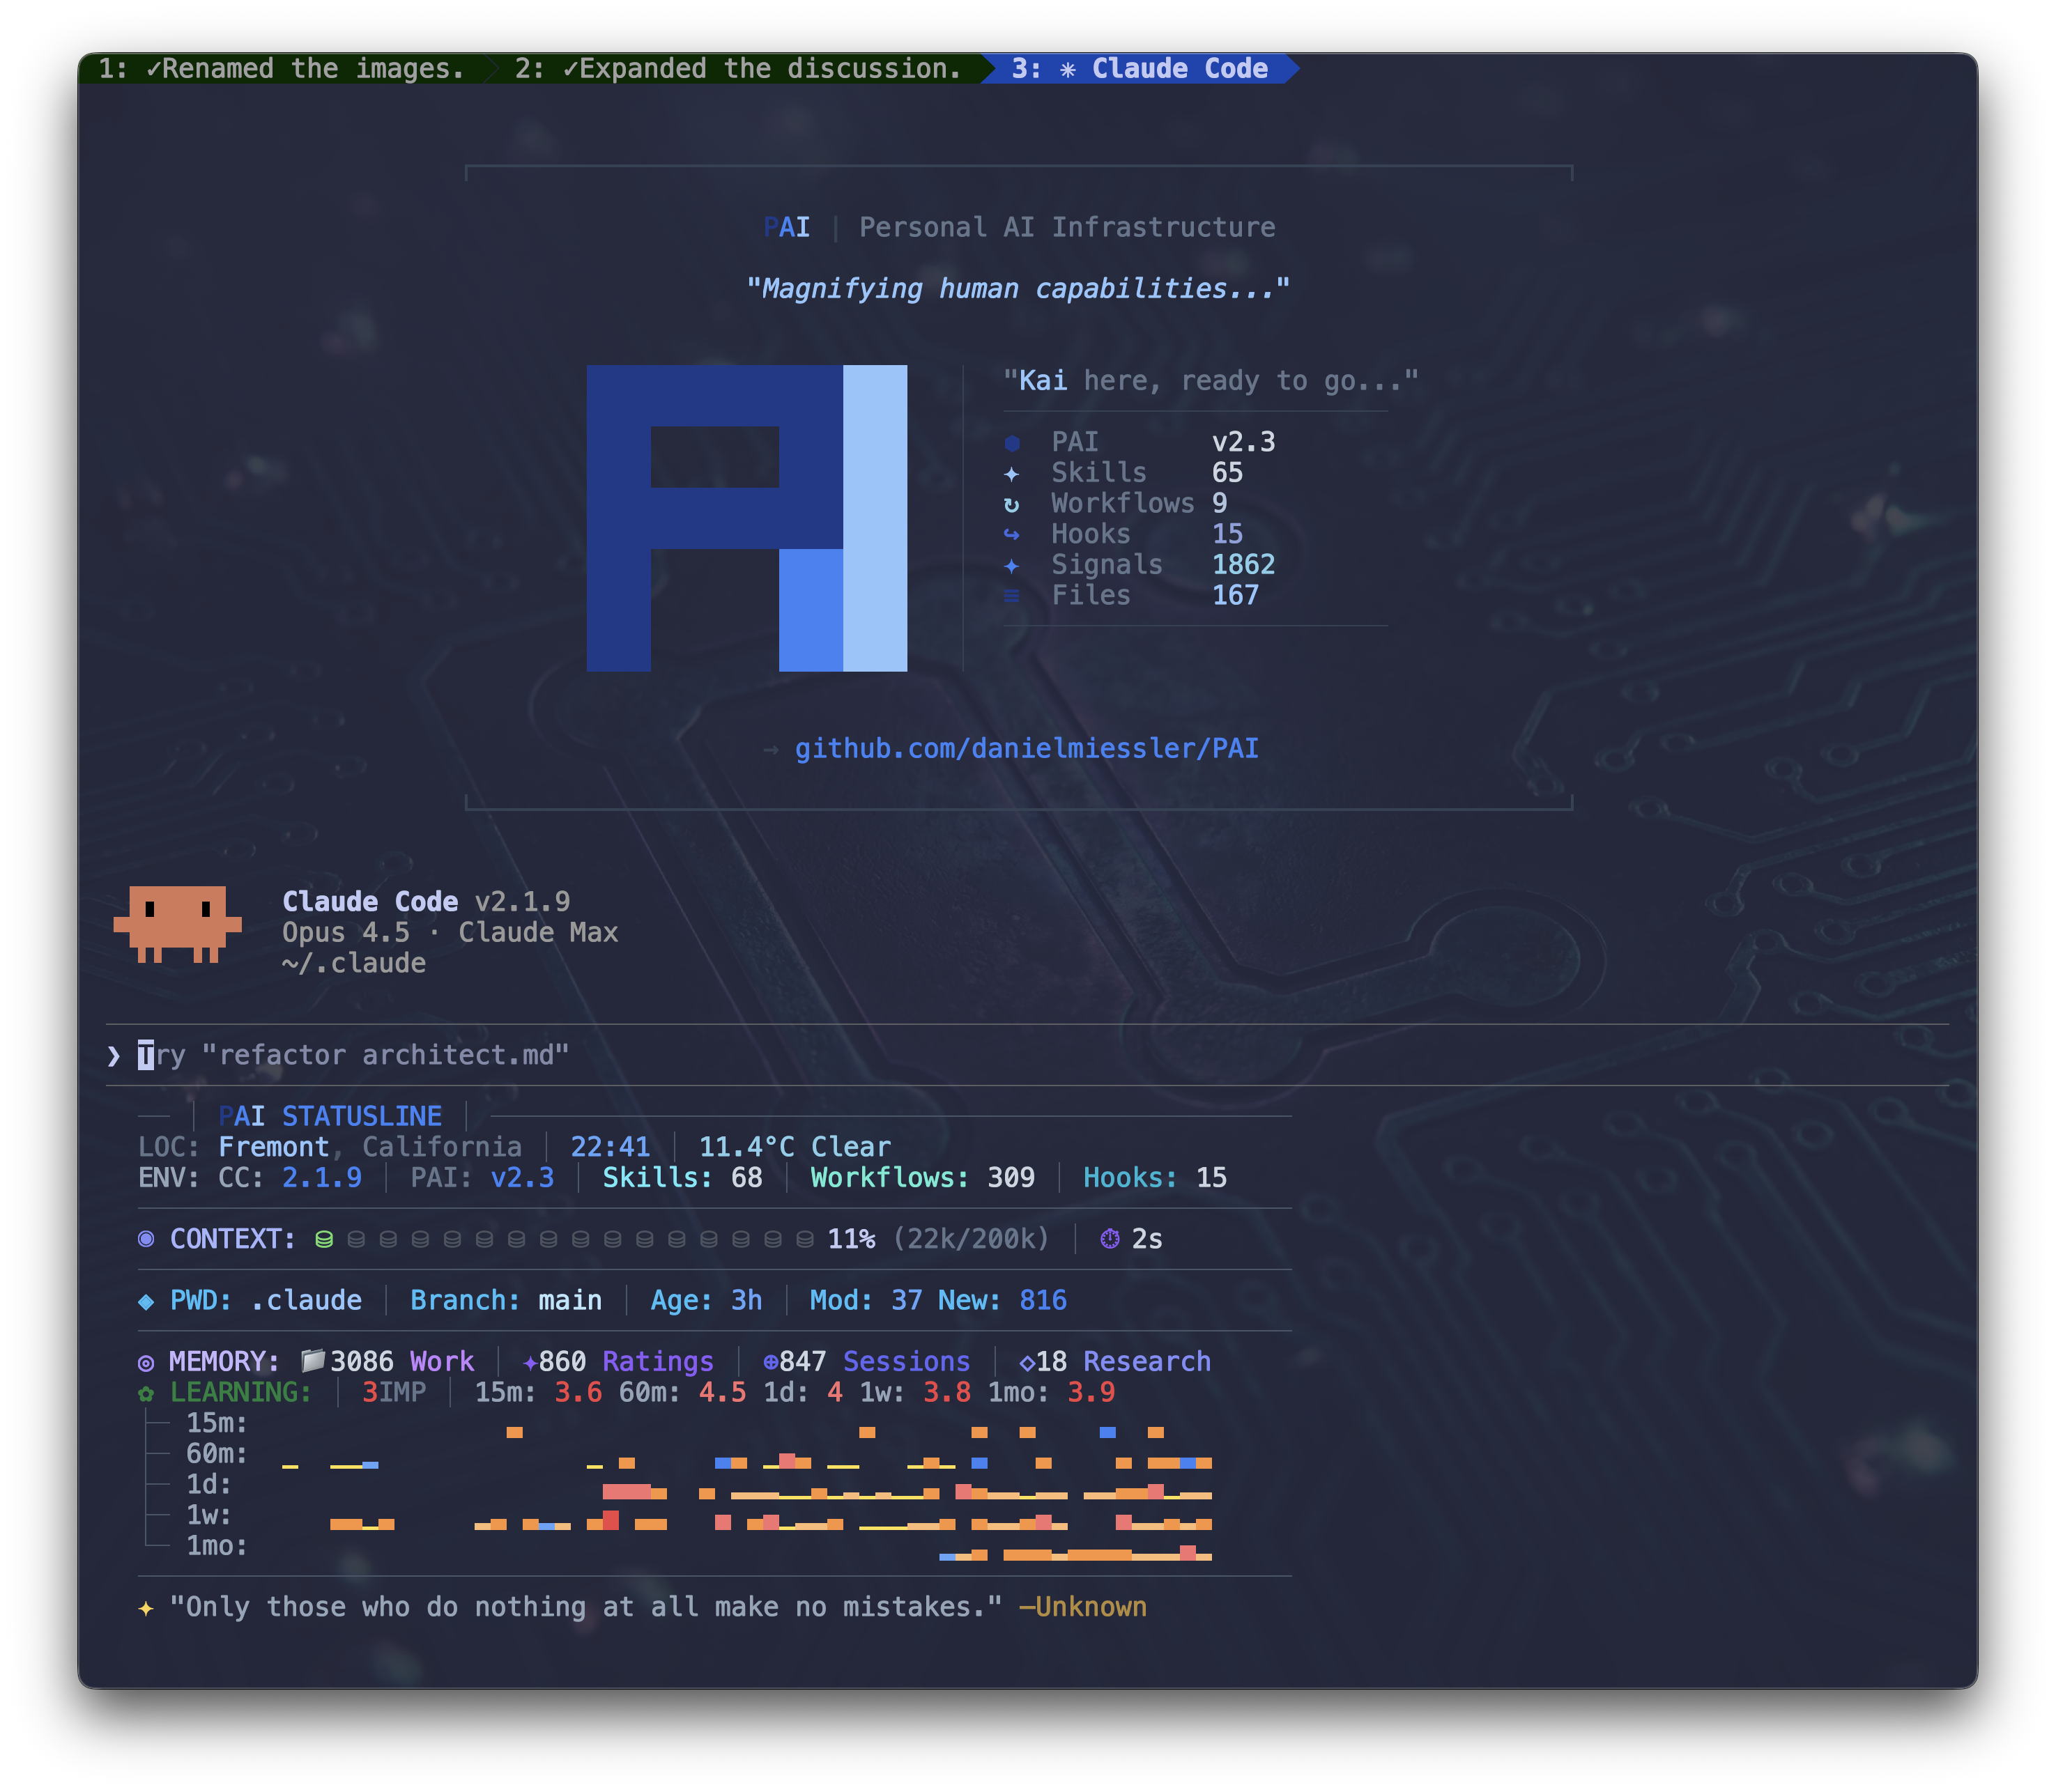Click the "Magnifying human capabilities..." tagline
This screenshot has height=1792, width=2056.
point(1018,289)
